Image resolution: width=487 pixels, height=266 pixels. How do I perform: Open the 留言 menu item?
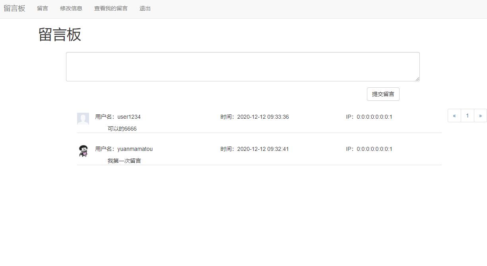pyautogui.click(x=43, y=8)
